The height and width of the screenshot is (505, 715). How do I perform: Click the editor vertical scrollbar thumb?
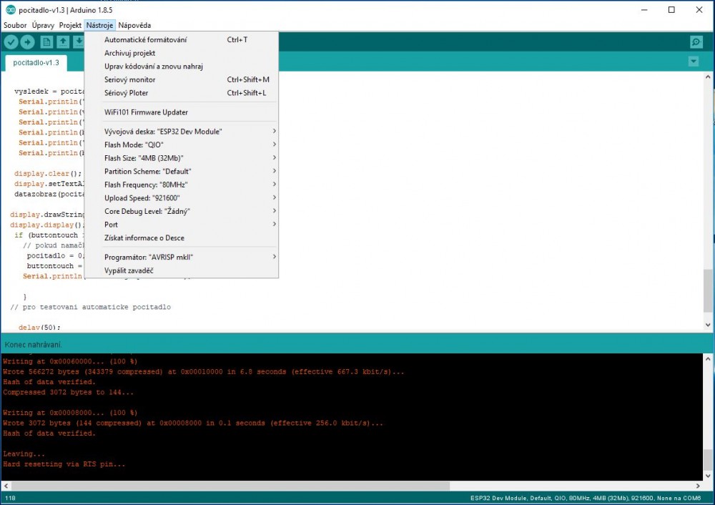(708, 291)
